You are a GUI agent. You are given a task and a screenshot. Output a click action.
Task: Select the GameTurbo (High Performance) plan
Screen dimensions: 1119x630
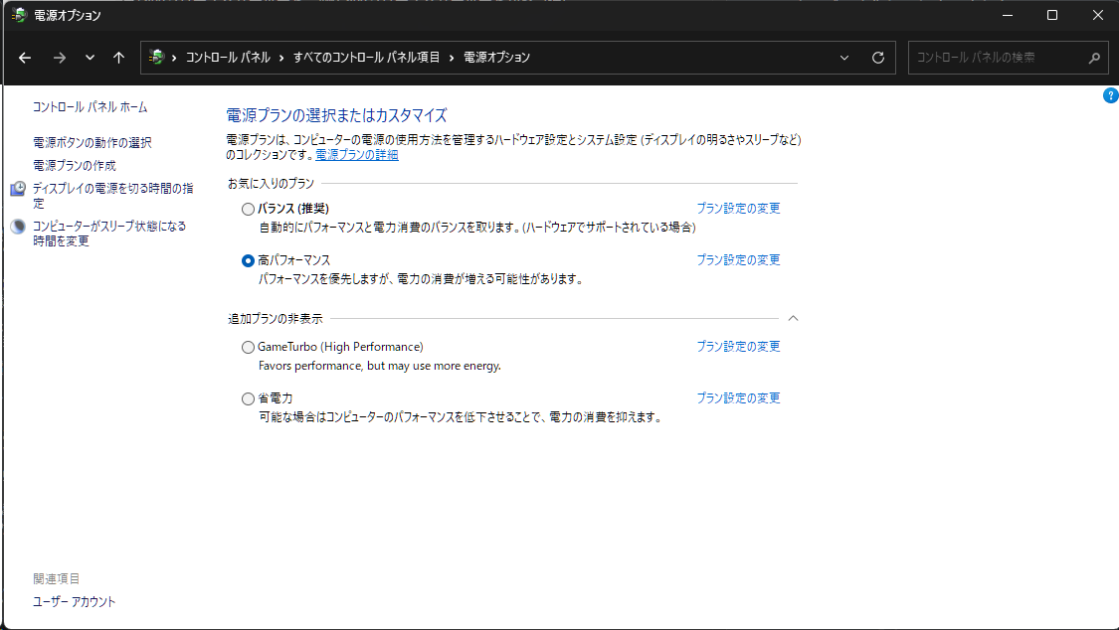(x=249, y=347)
